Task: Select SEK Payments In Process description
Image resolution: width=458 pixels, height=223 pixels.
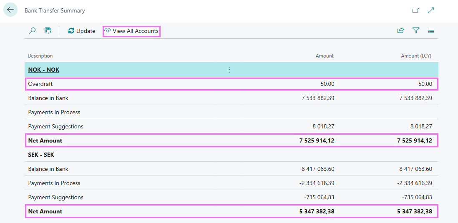Action: [x=54, y=183]
